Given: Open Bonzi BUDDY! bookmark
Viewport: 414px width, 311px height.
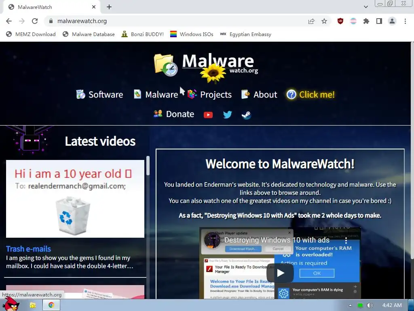Looking at the screenshot, I should coord(143,34).
